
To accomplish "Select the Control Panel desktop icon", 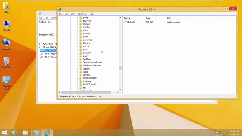I will pyautogui.click(x=6, y=83).
